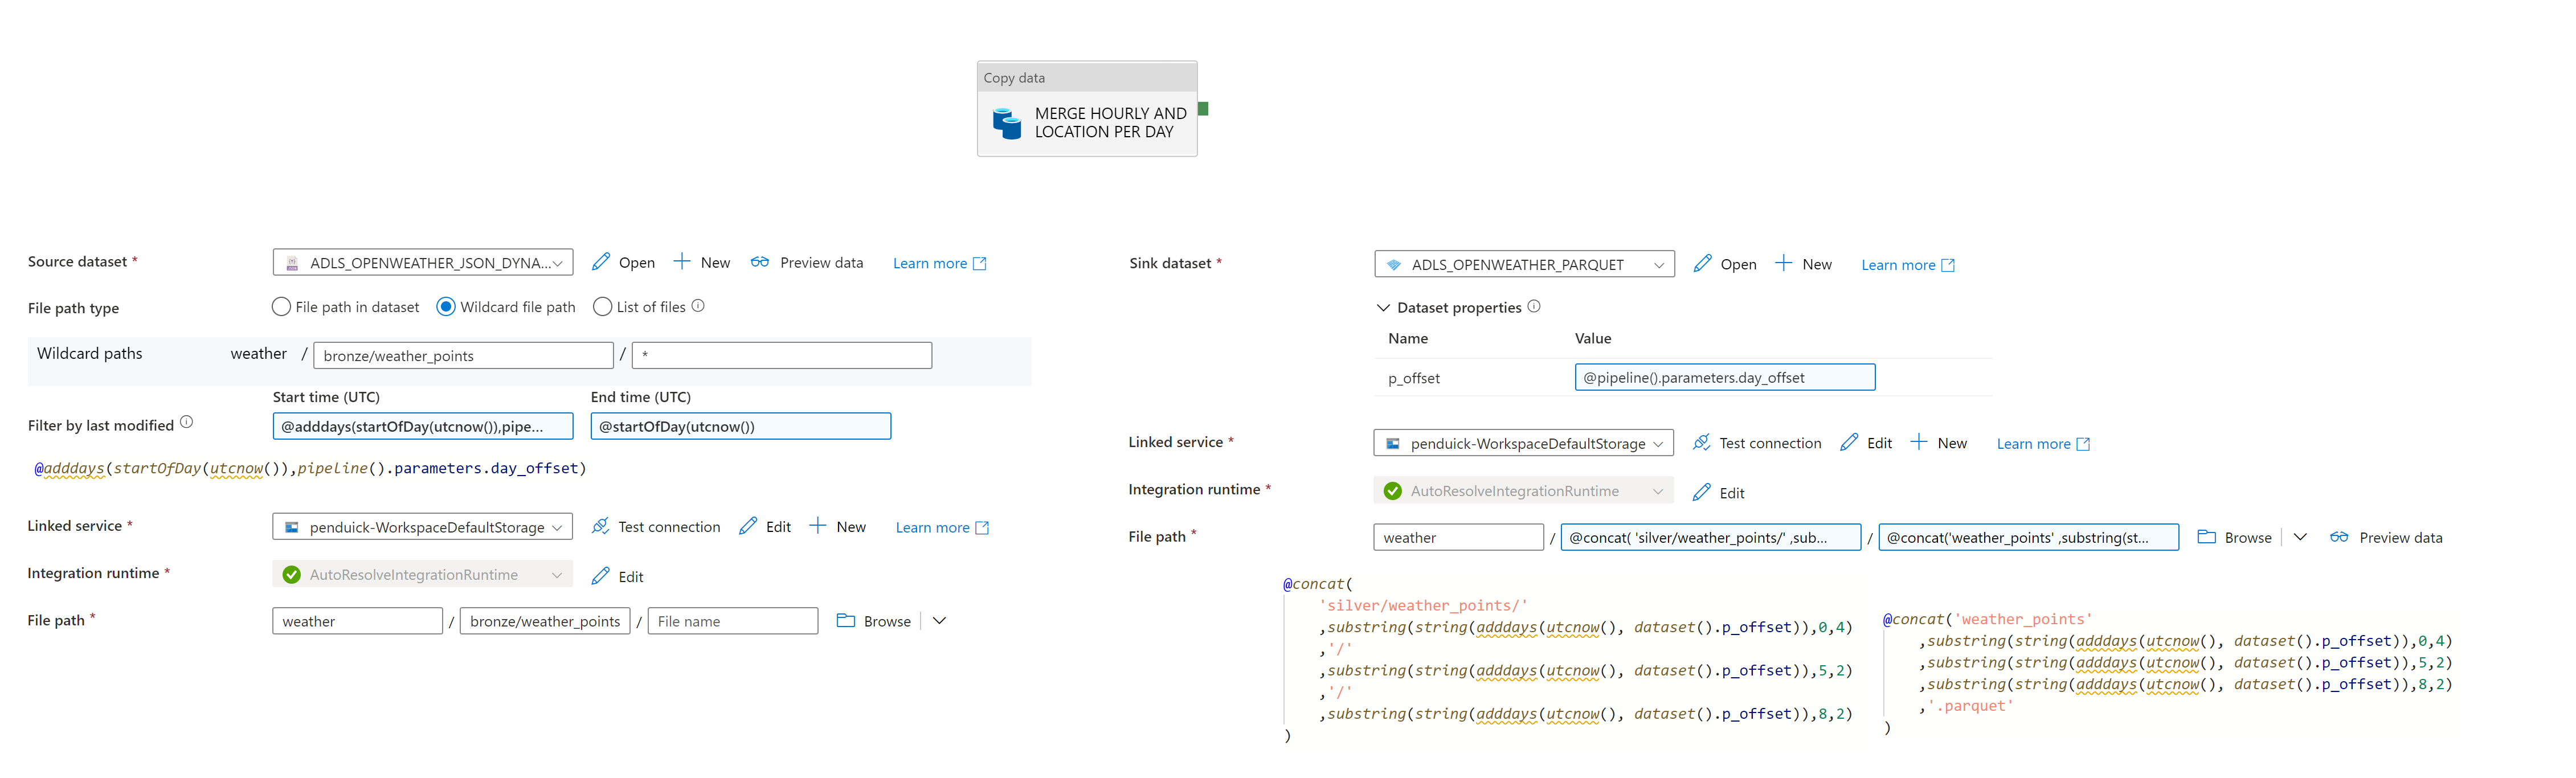Click the Copy data activity icon
Screen dimensions: 2576x778
coord(1006,123)
